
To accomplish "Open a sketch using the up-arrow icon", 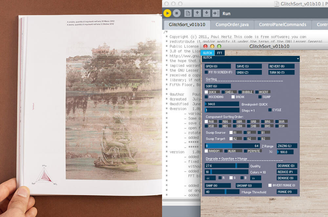I will pos(197,13).
